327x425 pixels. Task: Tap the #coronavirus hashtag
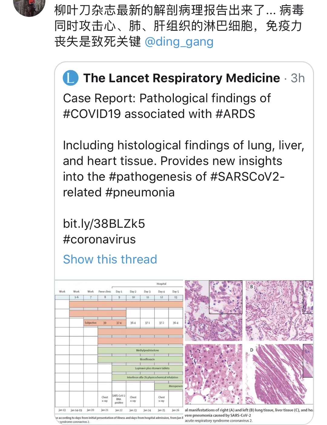[99, 239]
